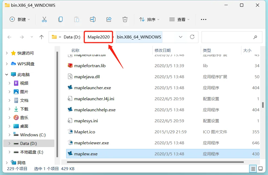This screenshot has height=175, width=268.
Task: Expand the Windows (C:) drive node
Action: tap(9, 135)
